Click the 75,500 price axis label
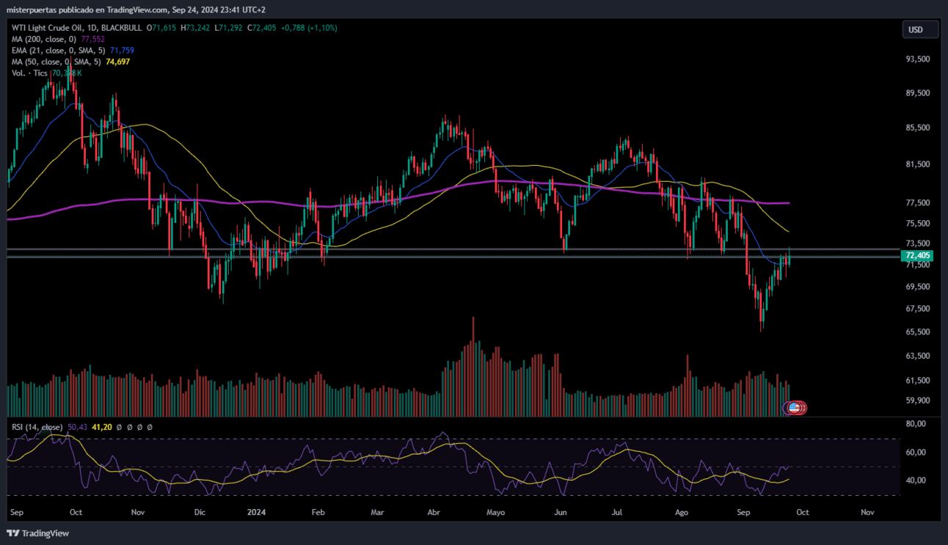948x545 pixels. point(919,224)
